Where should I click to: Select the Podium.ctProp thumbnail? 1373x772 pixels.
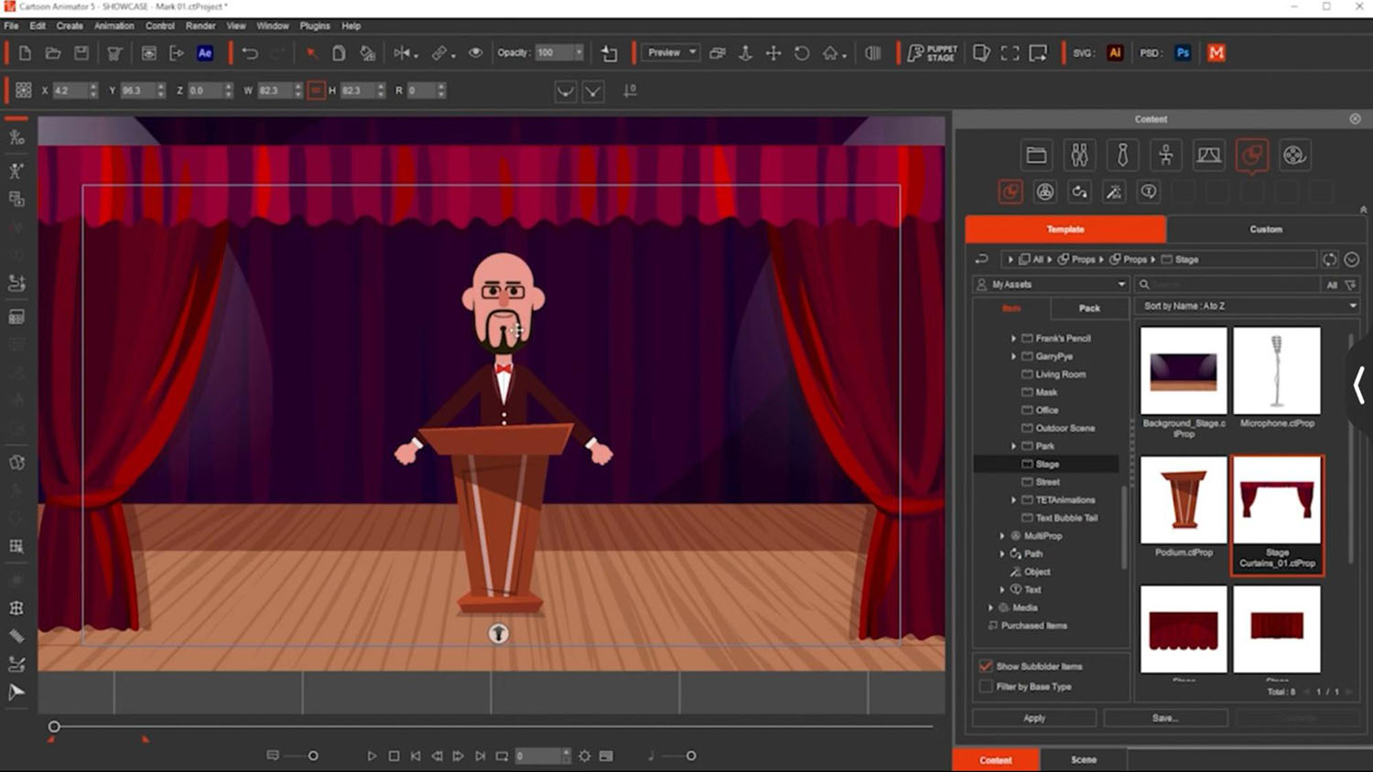point(1183,500)
